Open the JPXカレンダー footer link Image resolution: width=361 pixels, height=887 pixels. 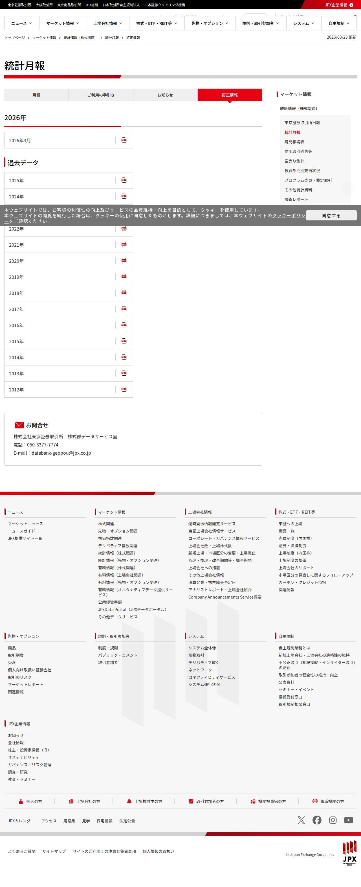(x=21, y=821)
